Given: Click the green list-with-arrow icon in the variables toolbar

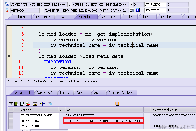Looking at the screenshot, I should [x=16, y=103].
